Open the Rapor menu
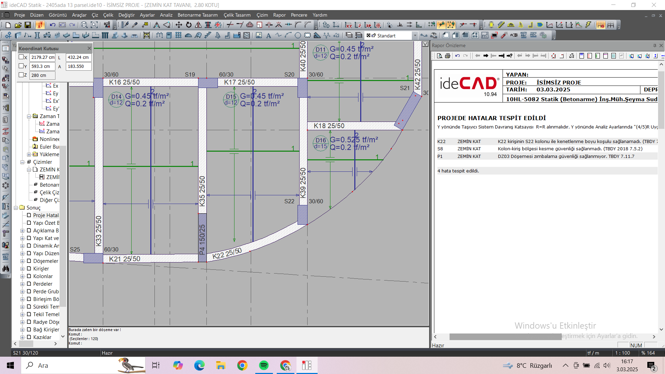 click(x=280, y=15)
